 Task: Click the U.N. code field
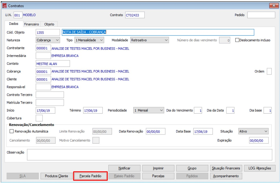[x=18, y=15]
